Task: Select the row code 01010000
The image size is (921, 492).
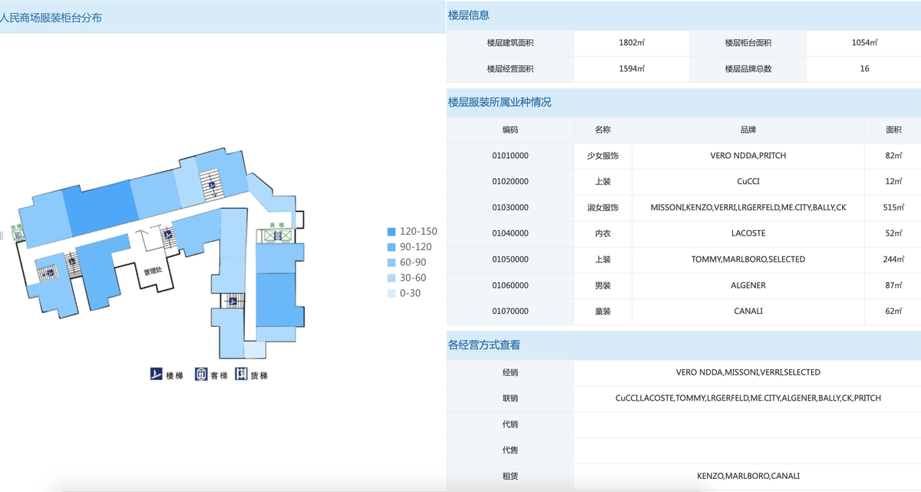Action: tap(510, 156)
